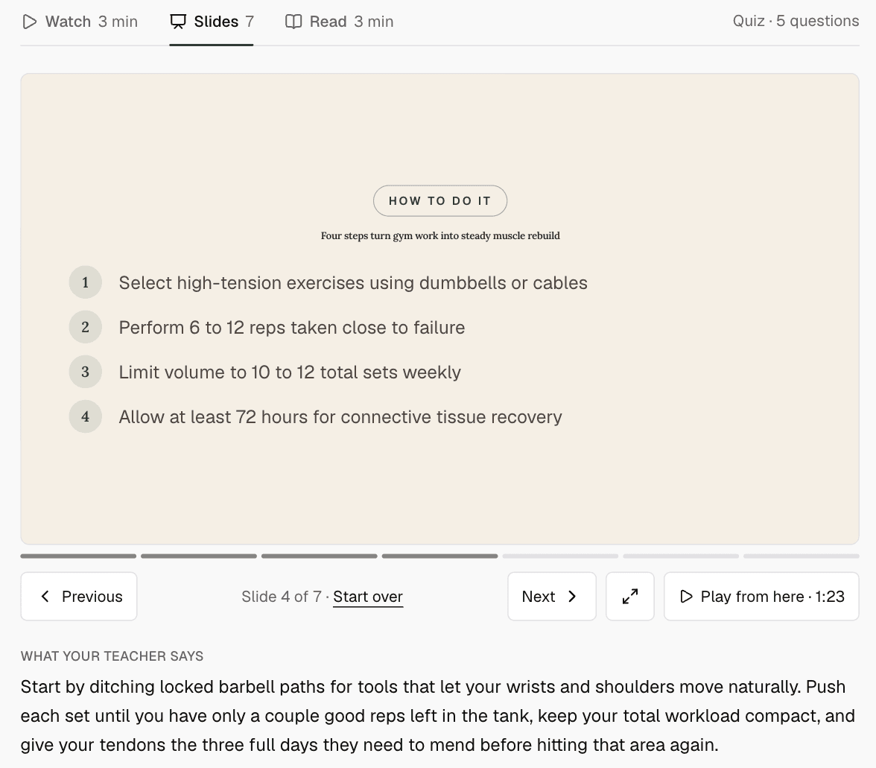The image size is (876, 768).
Task: Jump to fifth slide progress segment
Action: coord(560,556)
